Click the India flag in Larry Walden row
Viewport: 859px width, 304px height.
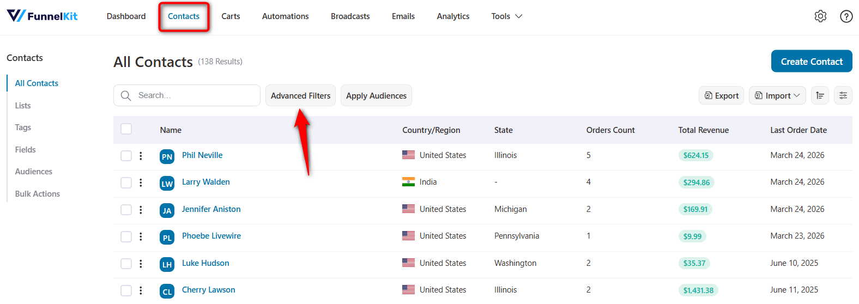coord(408,182)
